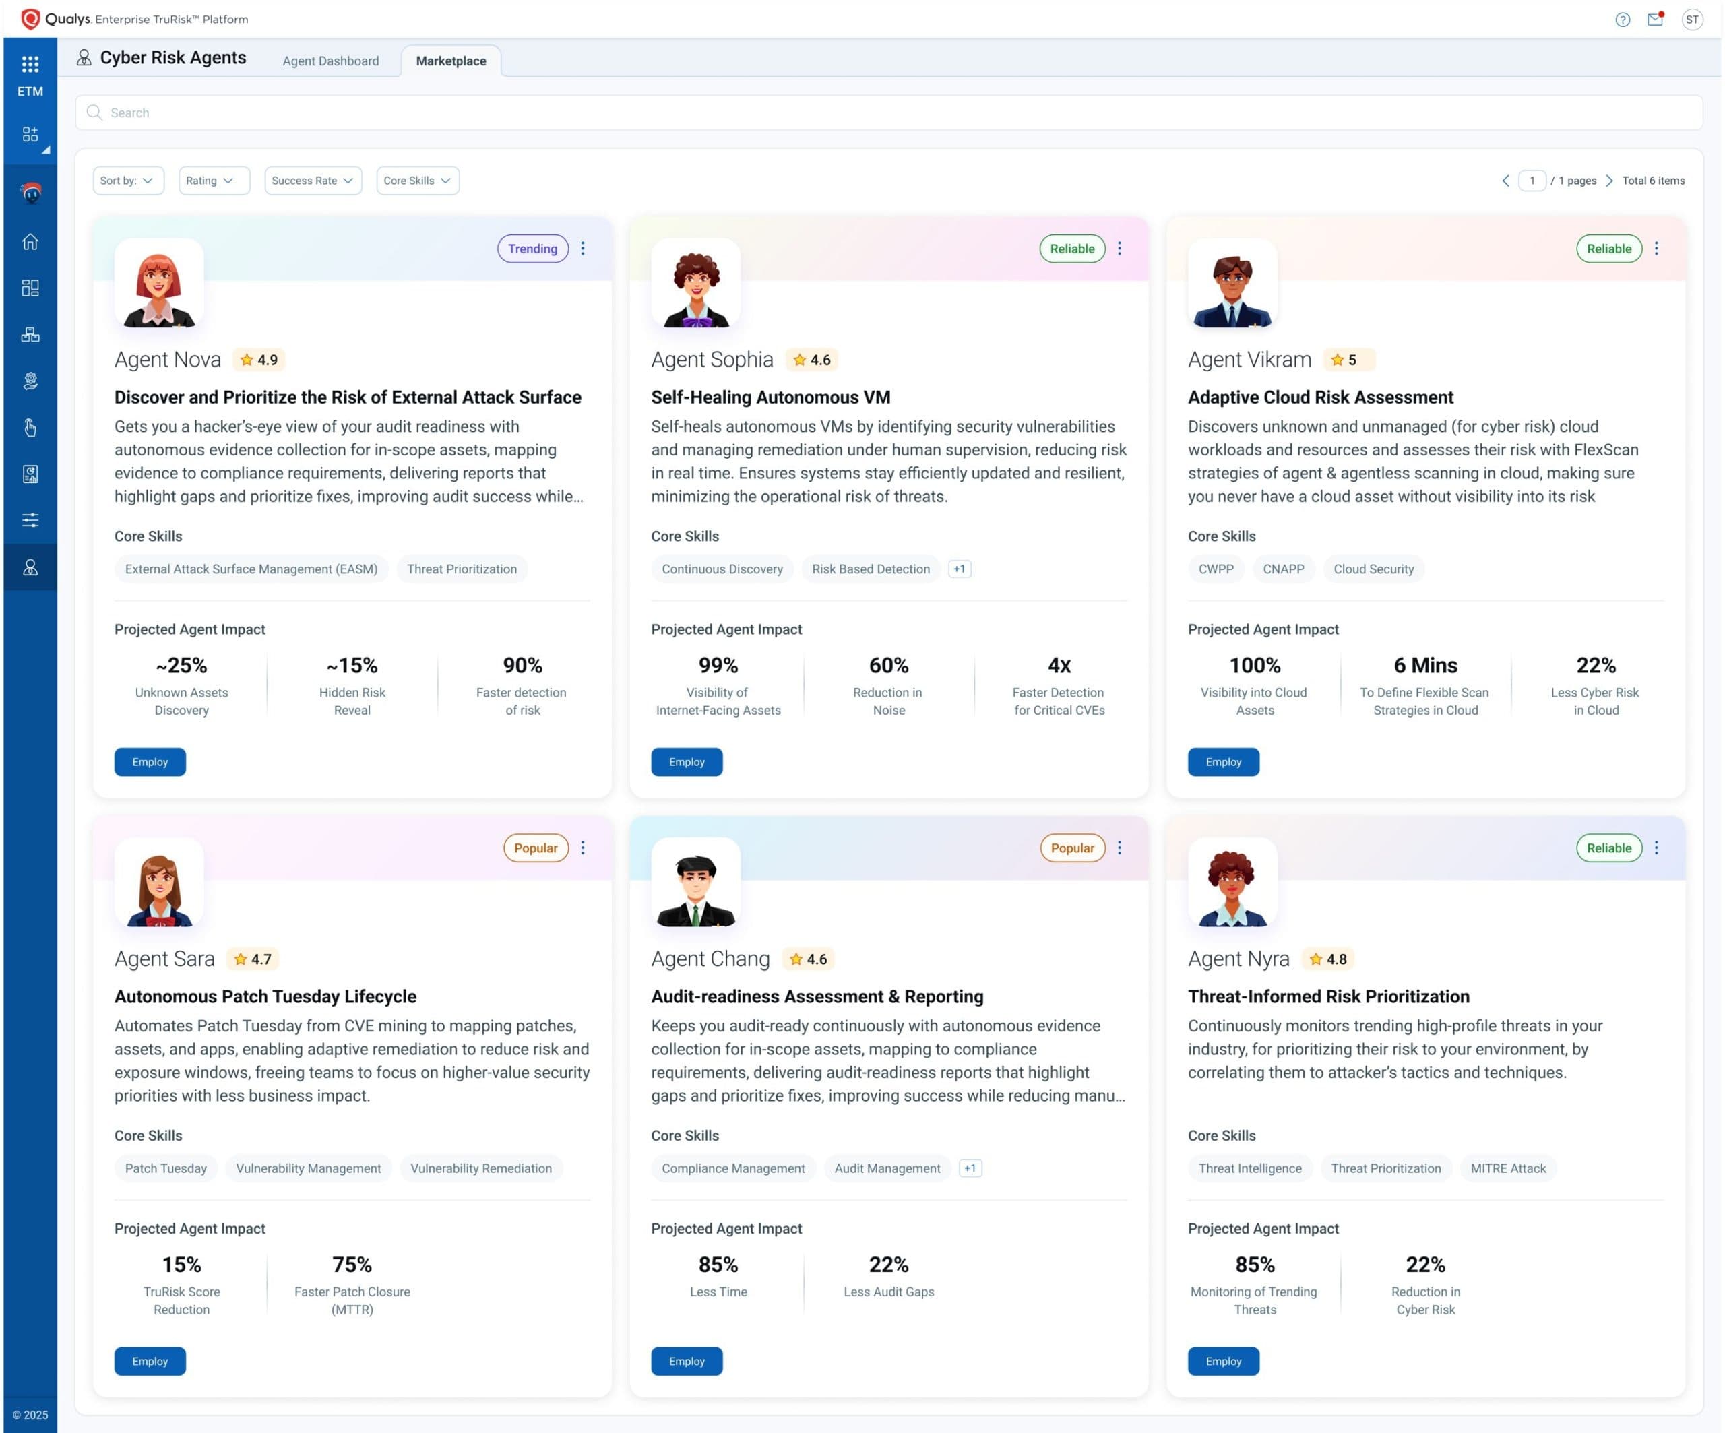Employ Agent Sophia
The image size is (1725, 1433).
[687, 761]
